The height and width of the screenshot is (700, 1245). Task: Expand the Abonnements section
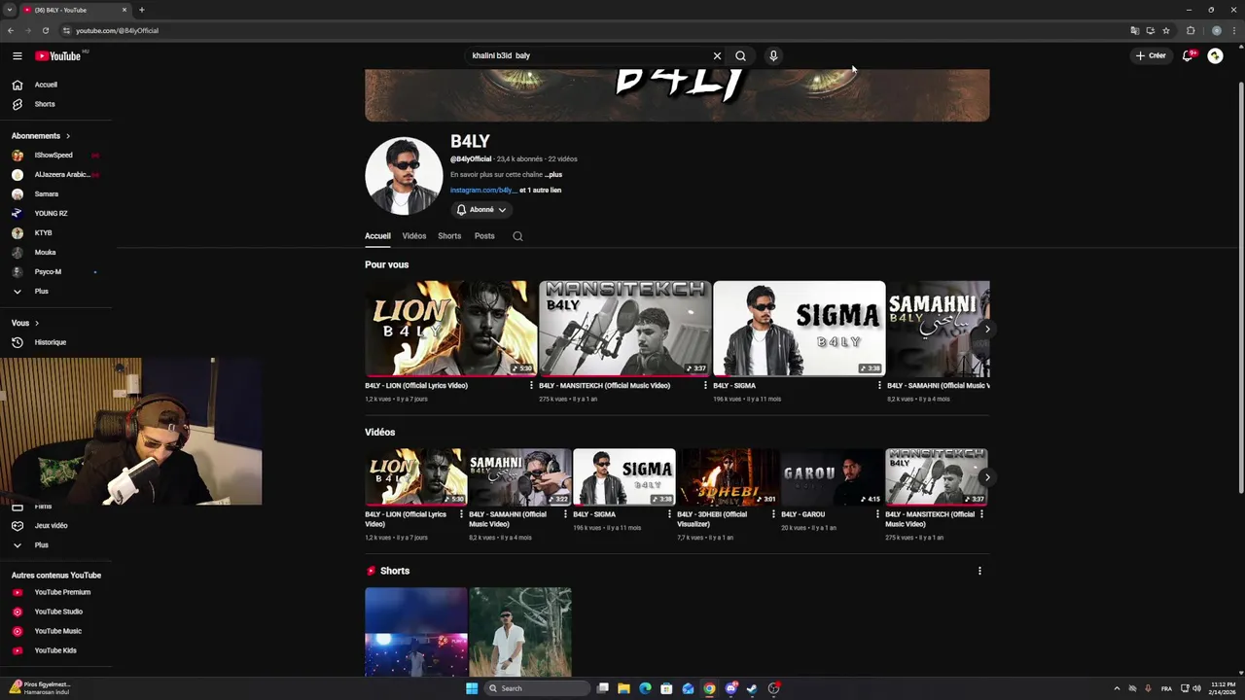[41, 136]
